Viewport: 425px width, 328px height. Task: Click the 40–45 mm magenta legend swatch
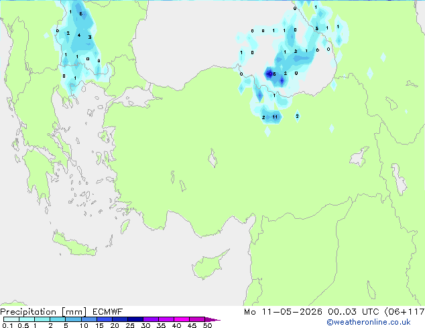point(182,319)
